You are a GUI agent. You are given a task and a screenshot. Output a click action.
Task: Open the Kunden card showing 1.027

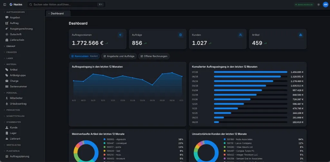pos(218,39)
